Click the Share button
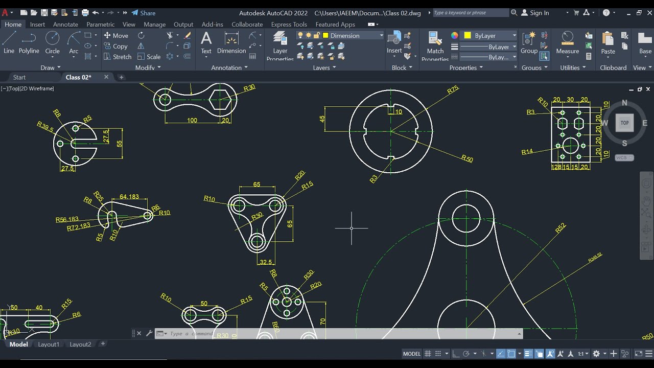This screenshot has height=368, width=654. [x=143, y=13]
